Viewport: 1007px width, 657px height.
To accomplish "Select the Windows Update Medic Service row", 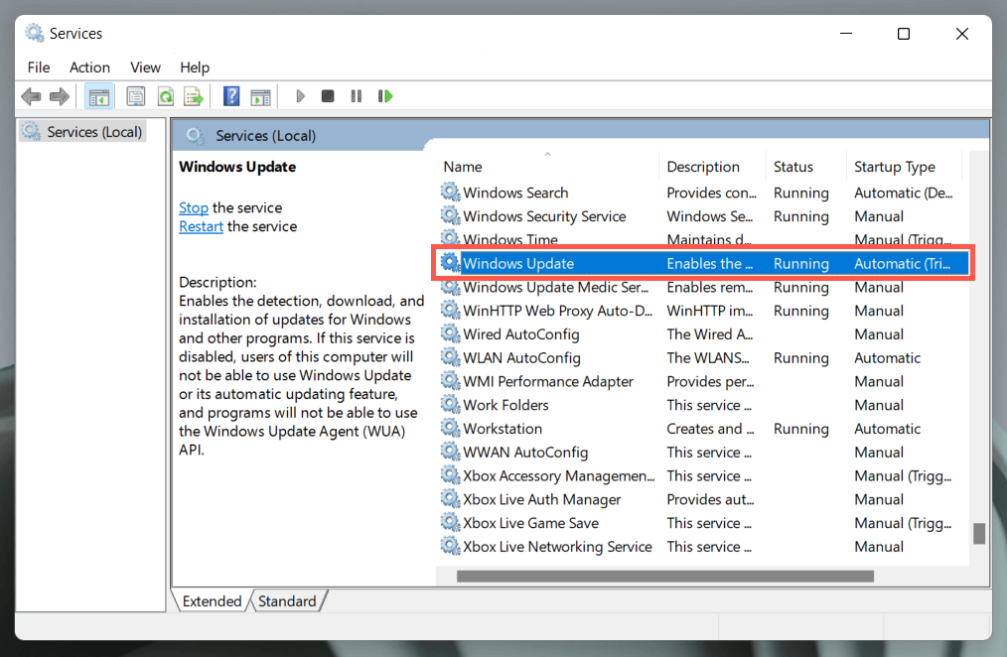I will 703,288.
